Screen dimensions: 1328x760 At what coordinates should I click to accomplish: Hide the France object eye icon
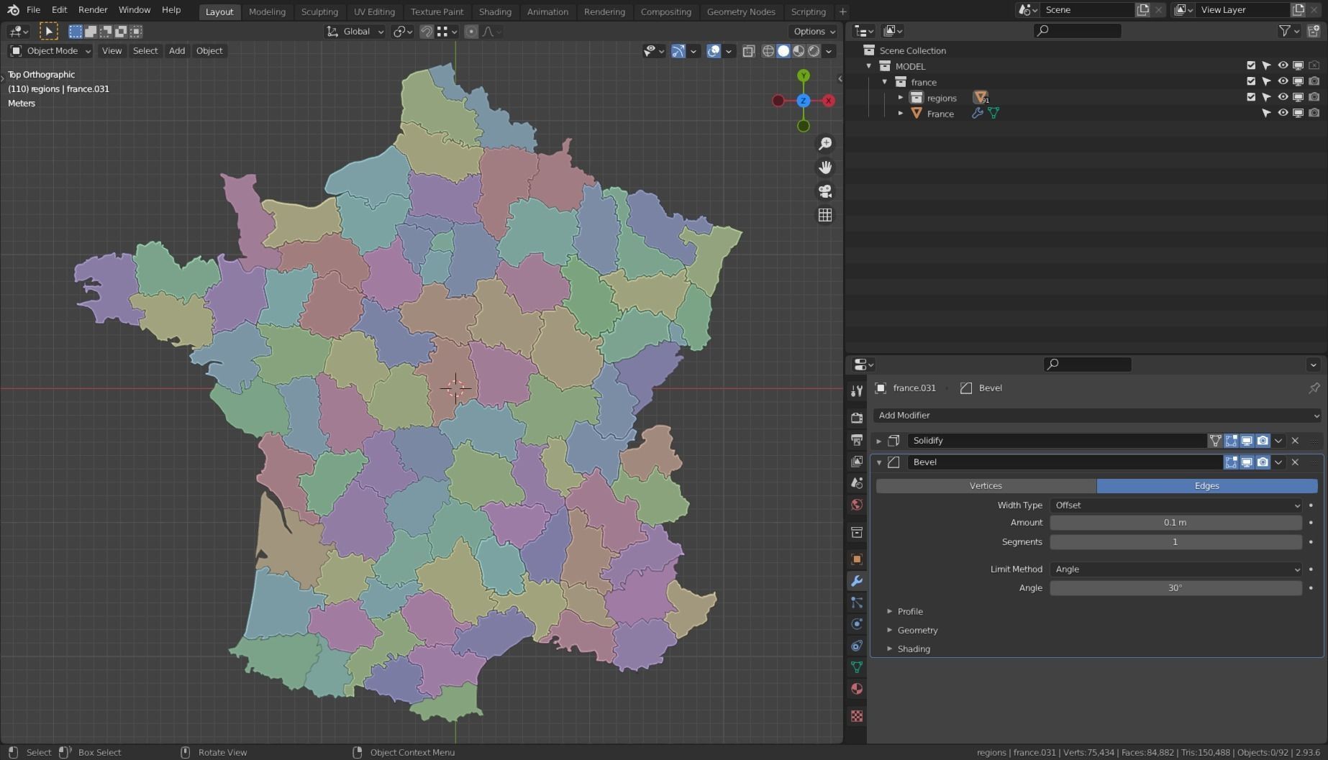1283,113
